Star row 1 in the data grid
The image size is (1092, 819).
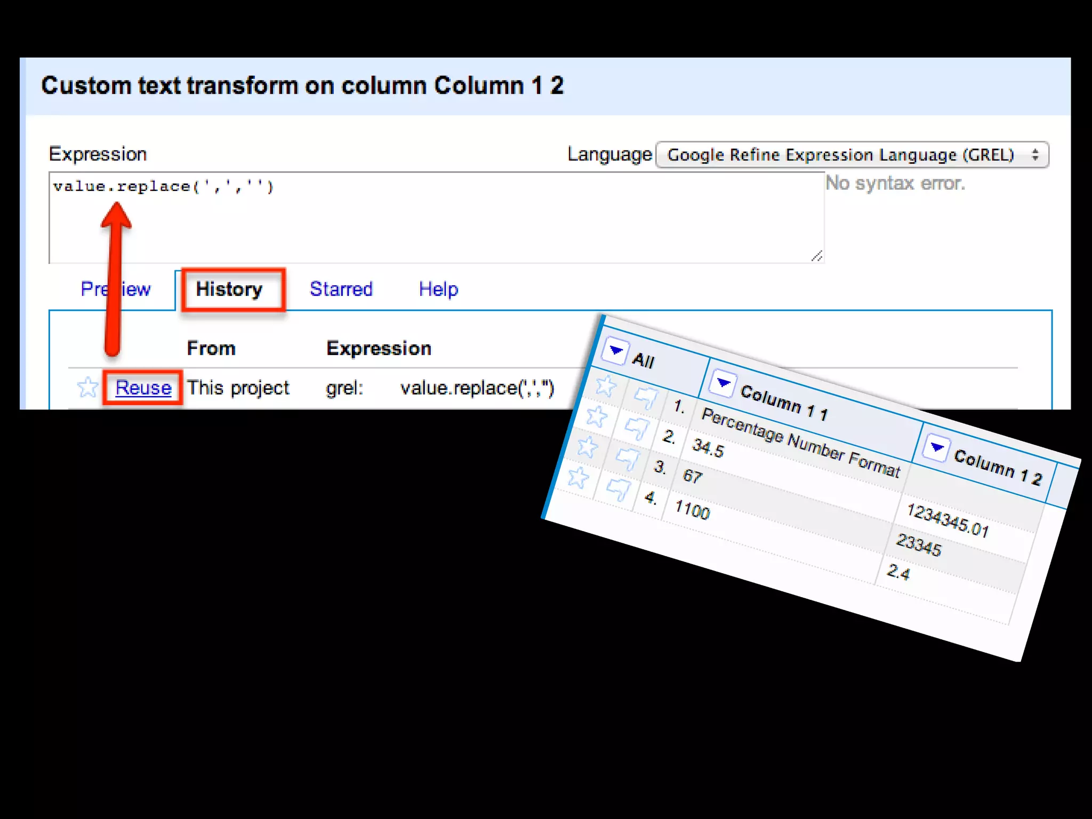click(x=606, y=386)
